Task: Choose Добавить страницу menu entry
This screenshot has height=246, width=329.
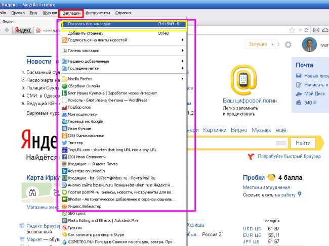Action: [124, 33]
